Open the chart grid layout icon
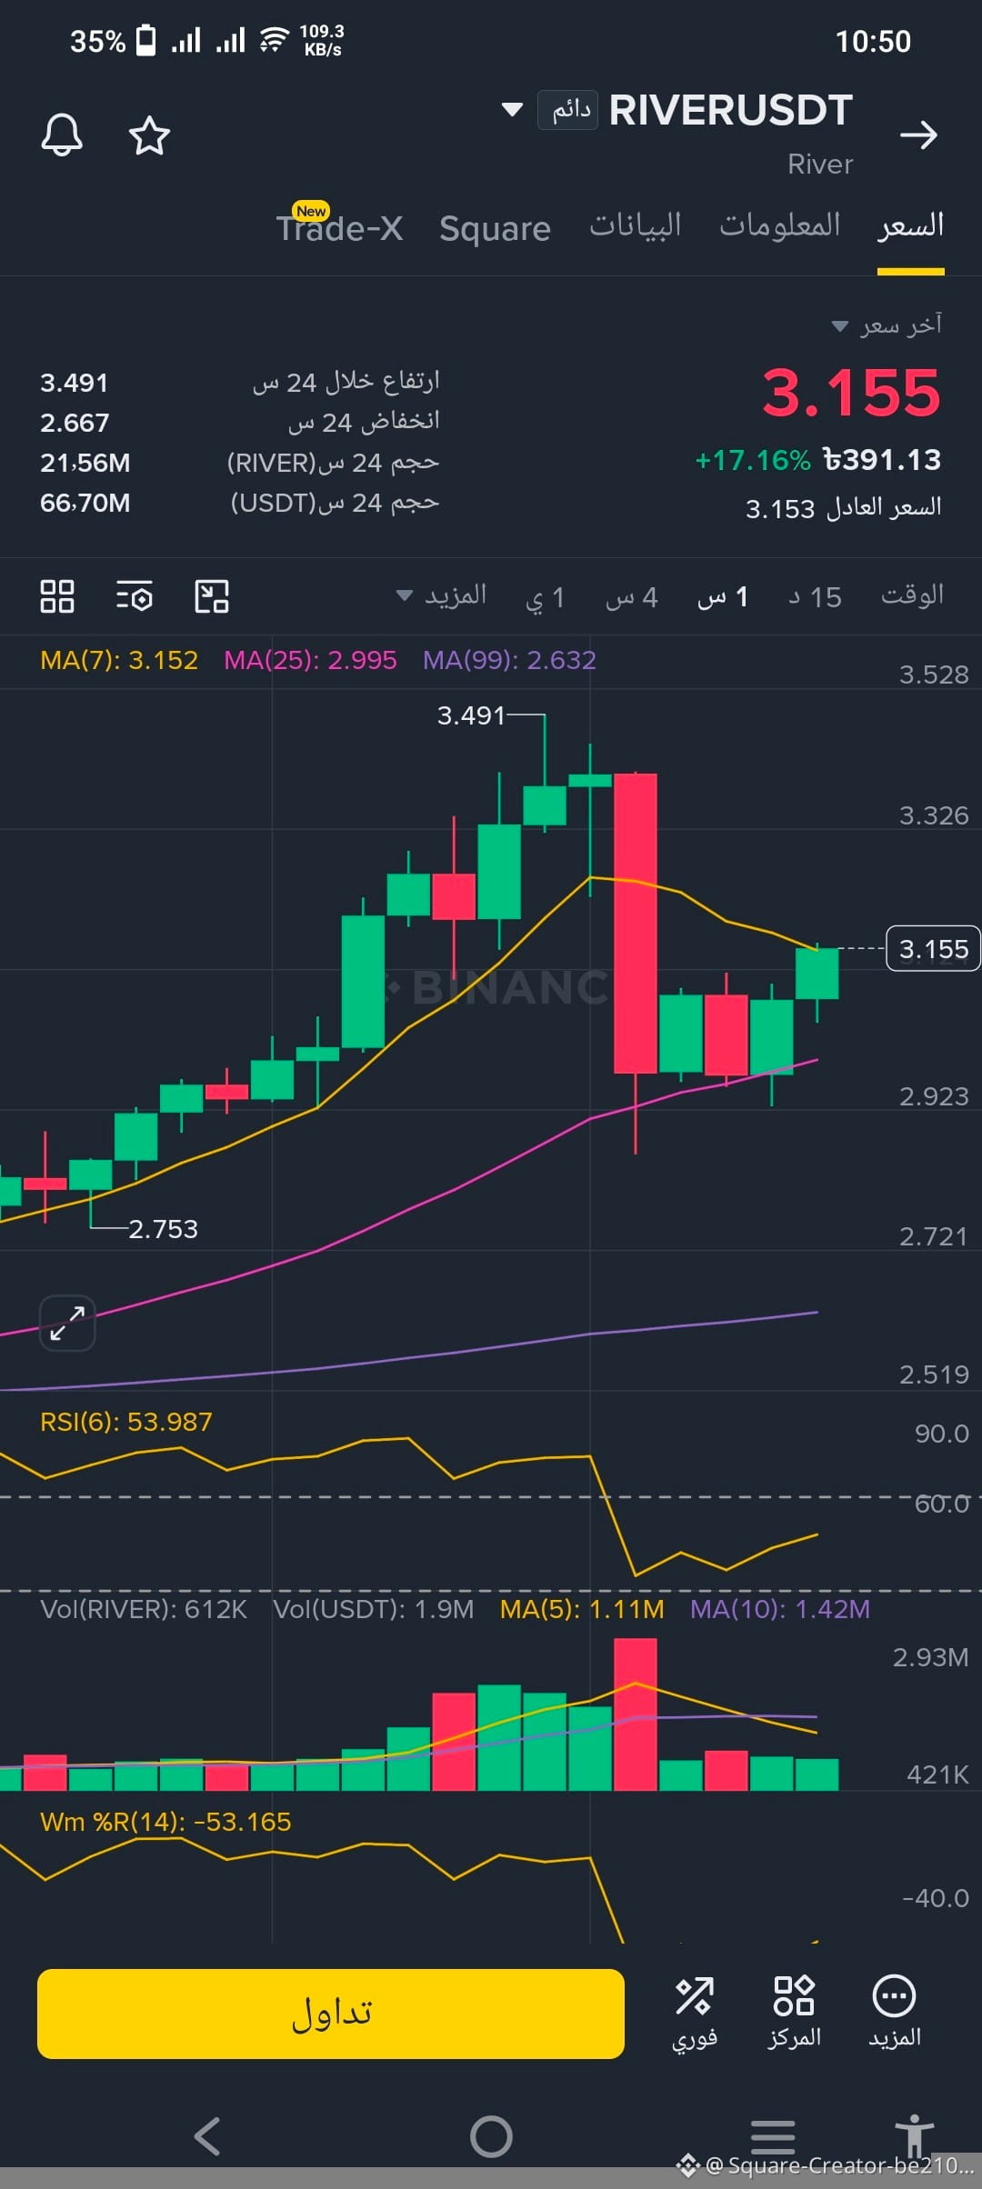 [x=57, y=596]
